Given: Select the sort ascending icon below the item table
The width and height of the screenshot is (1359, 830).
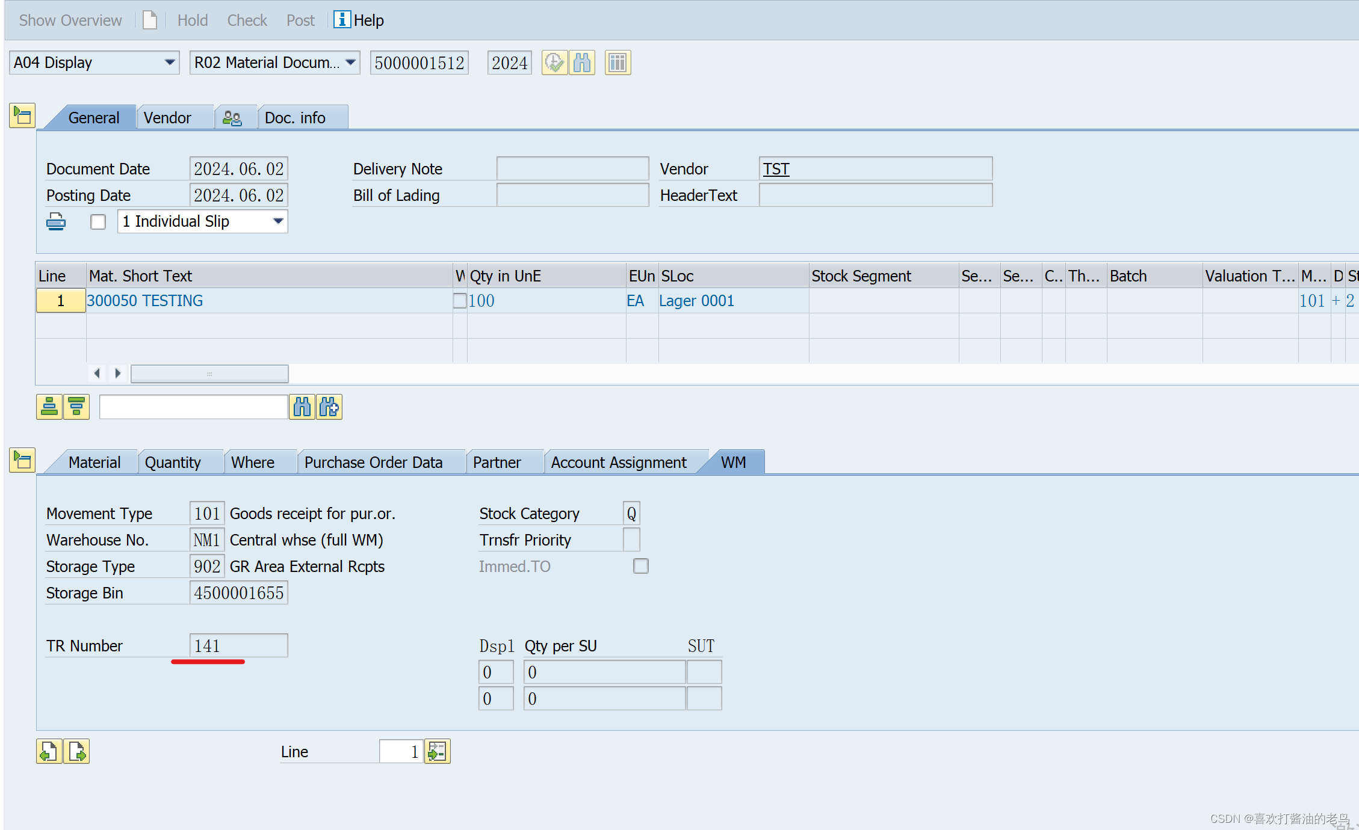Looking at the screenshot, I should point(49,407).
